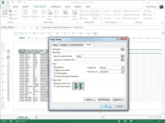Click the Print Preview button
Image resolution: width=165 pixels, height=123 pixels.
tap(104, 99)
